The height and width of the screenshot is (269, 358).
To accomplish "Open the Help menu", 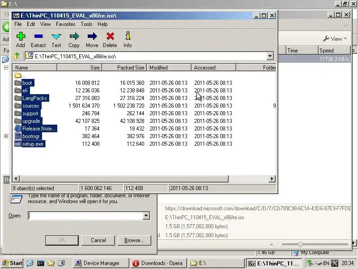I will pos(102,24).
